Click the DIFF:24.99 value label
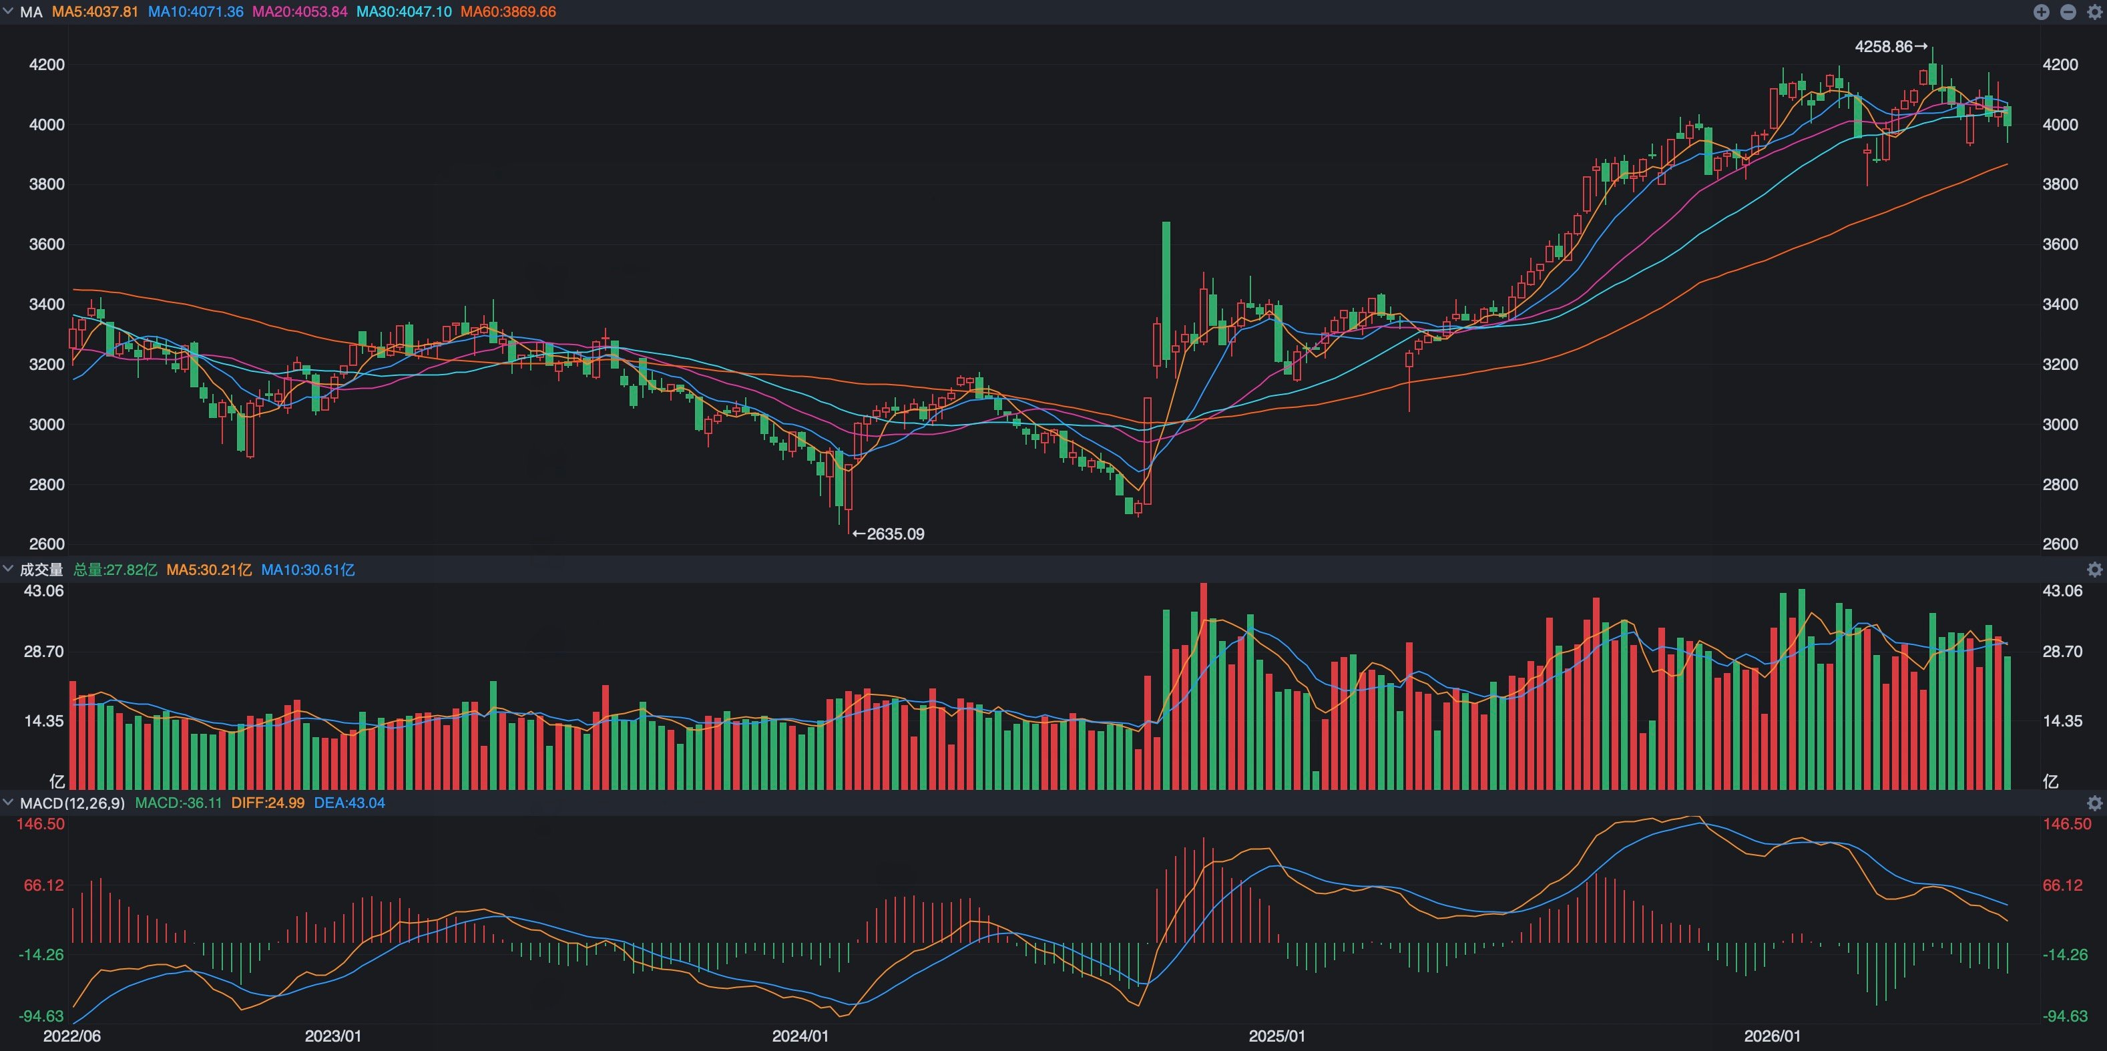Screen dimensions: 2107x1051 [268, 803]
